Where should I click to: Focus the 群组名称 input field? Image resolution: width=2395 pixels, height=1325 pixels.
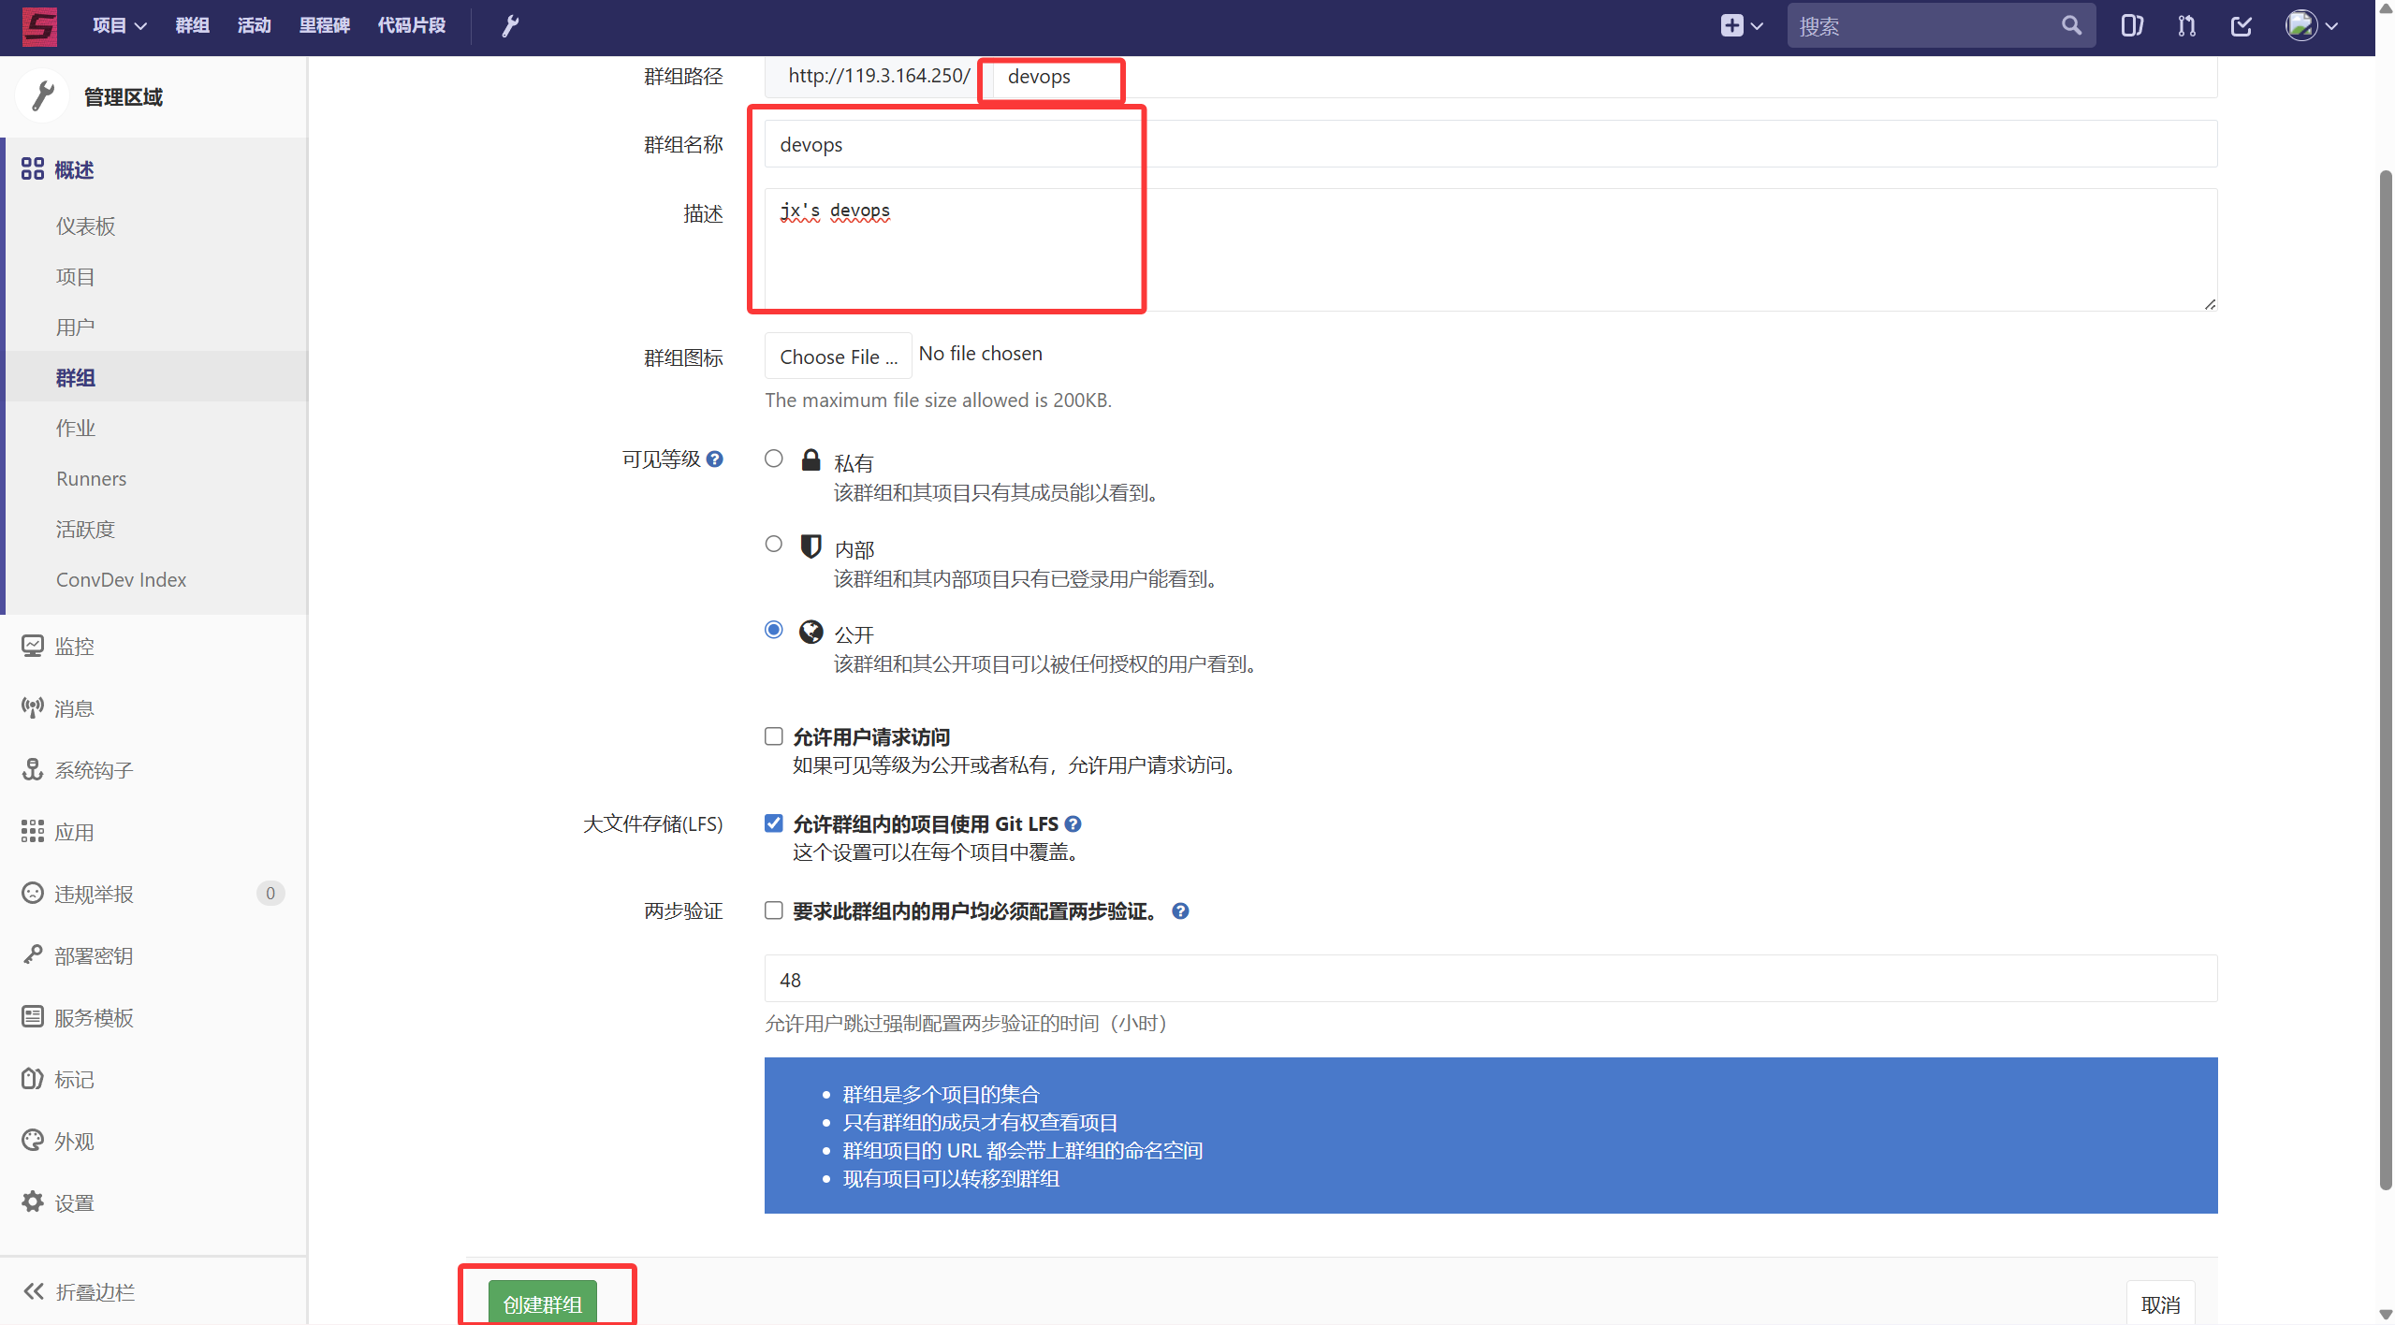[1491, 144]
